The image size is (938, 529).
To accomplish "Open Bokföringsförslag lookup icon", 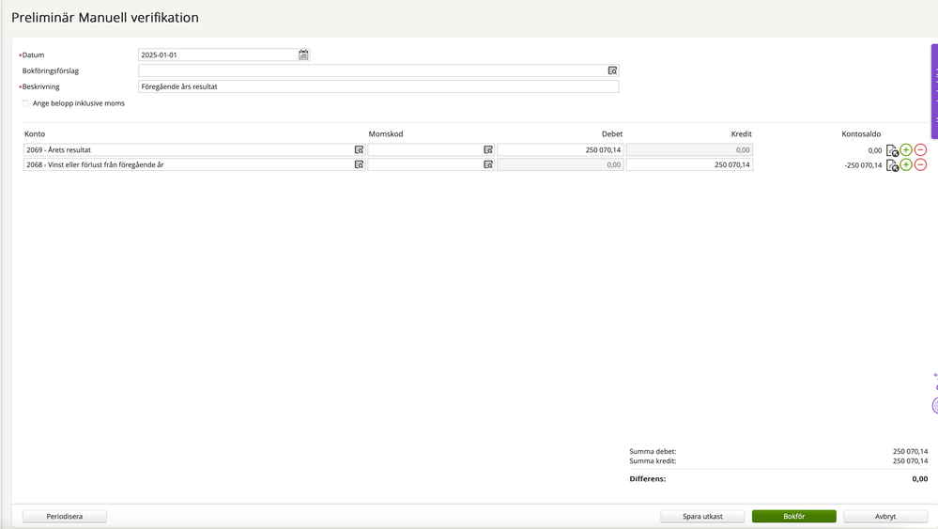I will [612, 70].
